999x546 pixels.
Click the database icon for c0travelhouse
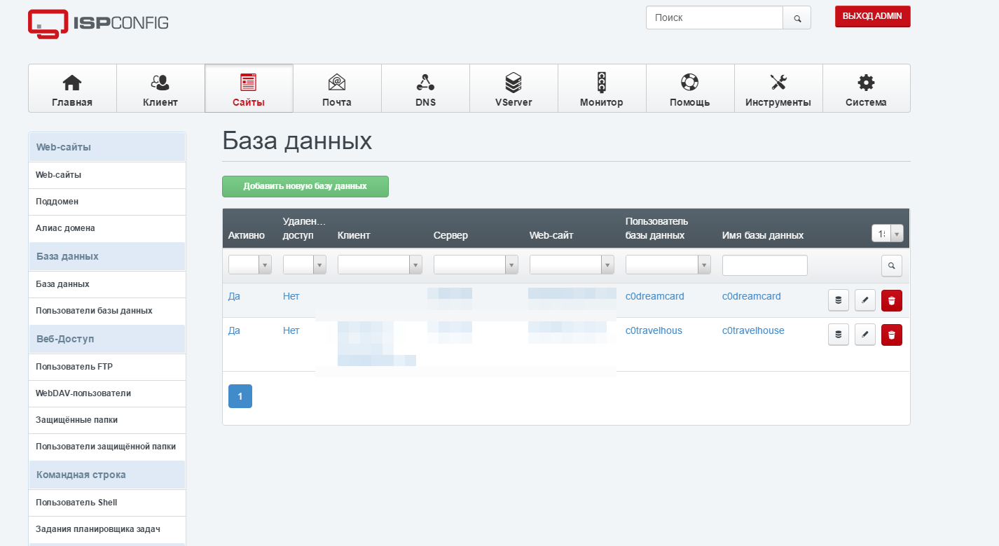(839, 335)
